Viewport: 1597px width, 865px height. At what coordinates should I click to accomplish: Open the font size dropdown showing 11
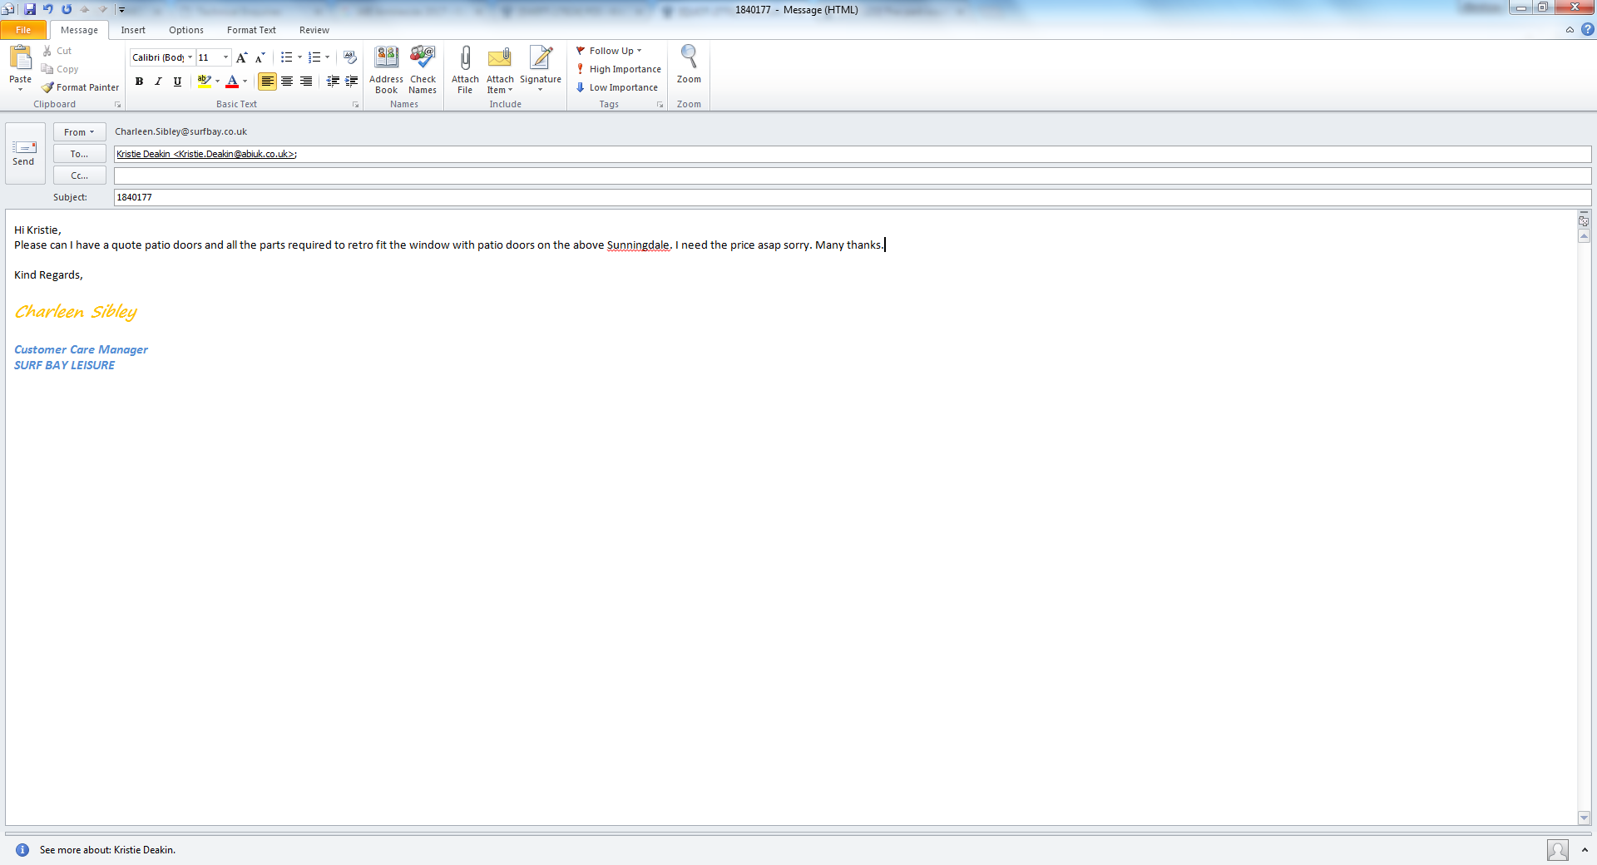225,57
